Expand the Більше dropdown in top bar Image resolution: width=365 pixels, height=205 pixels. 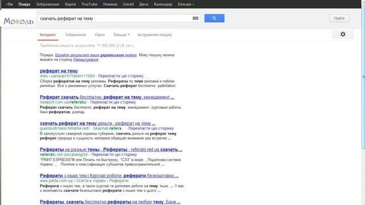[186, 4]
